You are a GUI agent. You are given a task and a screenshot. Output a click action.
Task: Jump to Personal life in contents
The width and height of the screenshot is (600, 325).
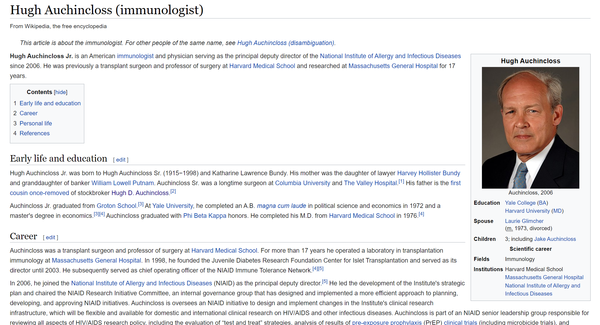click(36, 123)
